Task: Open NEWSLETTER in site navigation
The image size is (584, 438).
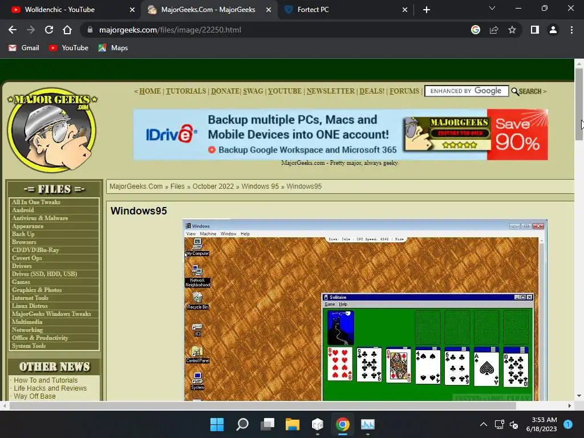Action: pos(331,91)
